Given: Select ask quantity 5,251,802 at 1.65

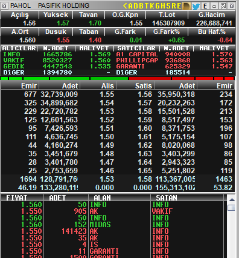Looking at the screenshot, I should pos(178,171).
